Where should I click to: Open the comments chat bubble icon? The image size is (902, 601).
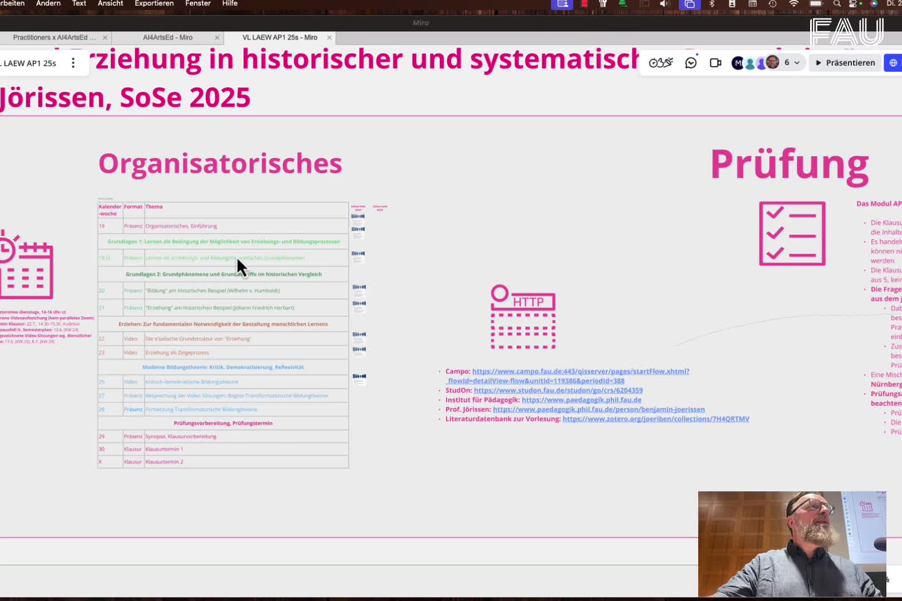point(691,63)
